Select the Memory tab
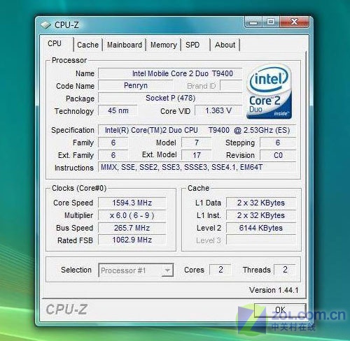The image size is (350, 341). (x=164, y=45)
